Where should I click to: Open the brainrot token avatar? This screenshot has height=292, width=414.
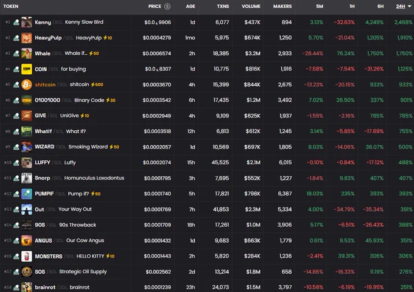tap(27, 287)
